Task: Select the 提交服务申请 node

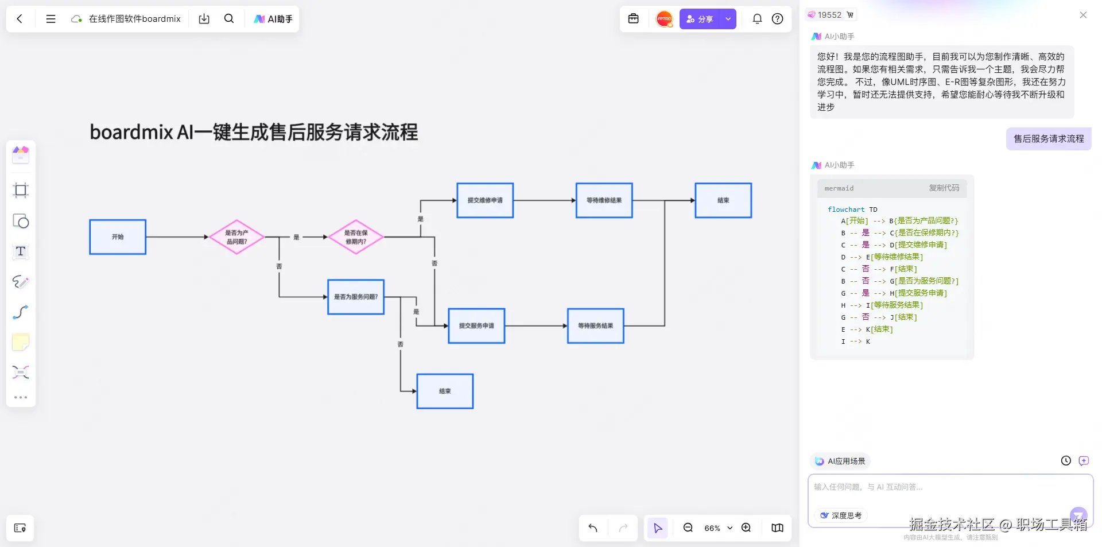Action: coord(476,325)
